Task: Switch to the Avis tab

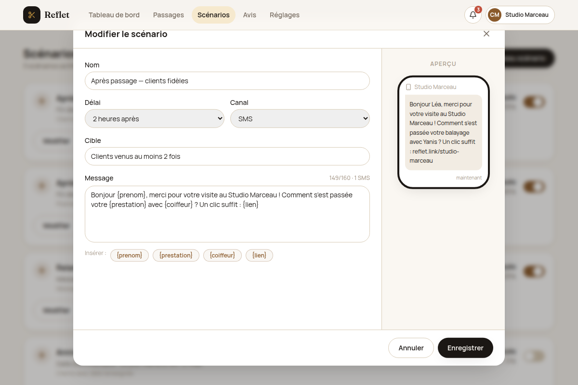Action: (250, 15)
